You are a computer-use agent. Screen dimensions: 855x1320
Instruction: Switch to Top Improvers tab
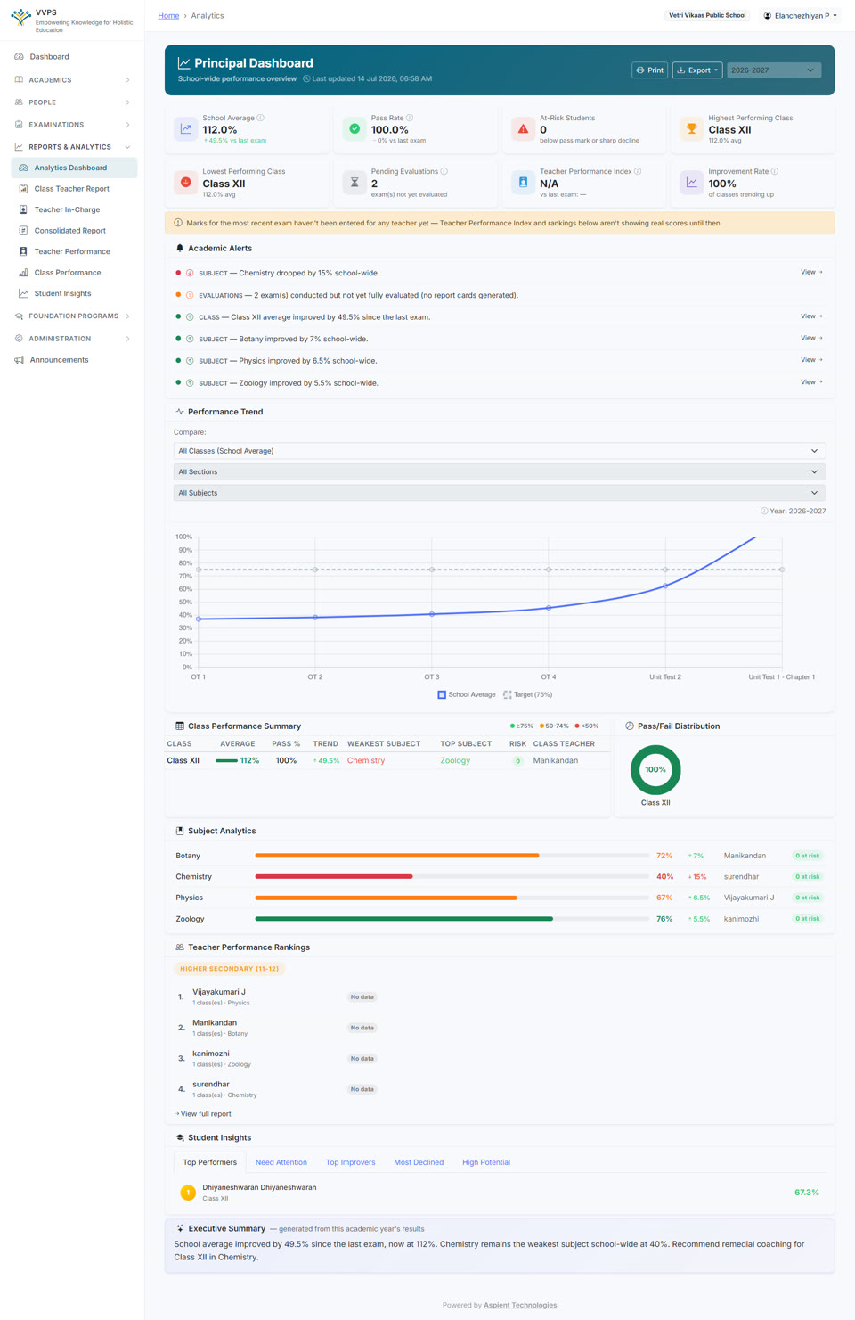pos(350,1163)
